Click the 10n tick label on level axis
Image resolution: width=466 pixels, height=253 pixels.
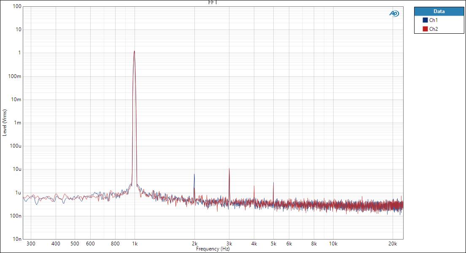17,239
